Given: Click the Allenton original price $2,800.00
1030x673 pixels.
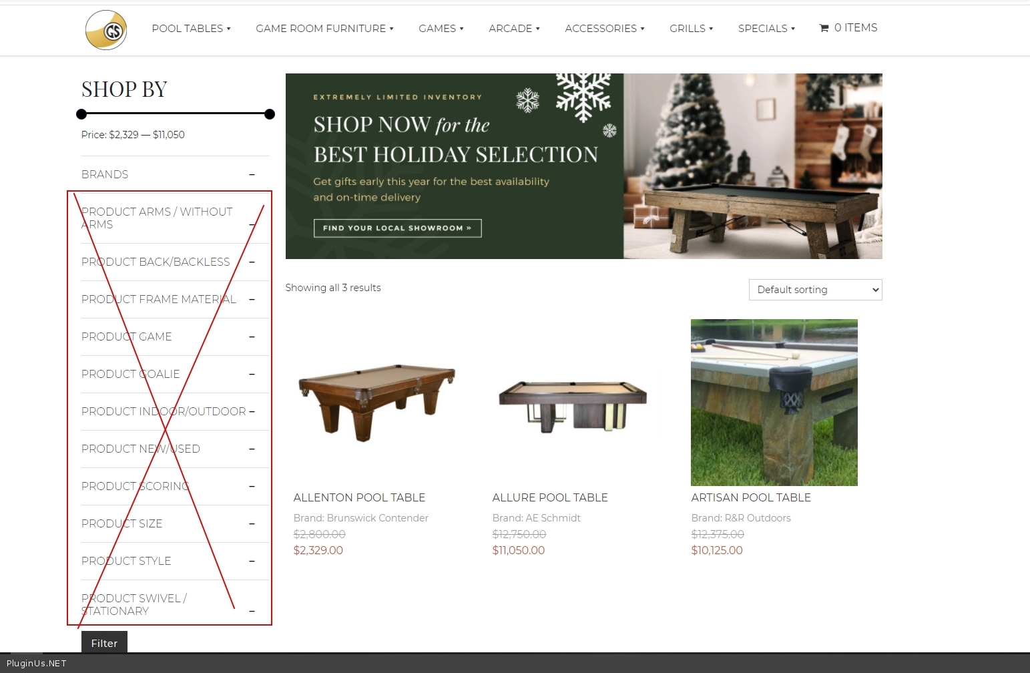Looking at the screenshot, I should 320,534.
